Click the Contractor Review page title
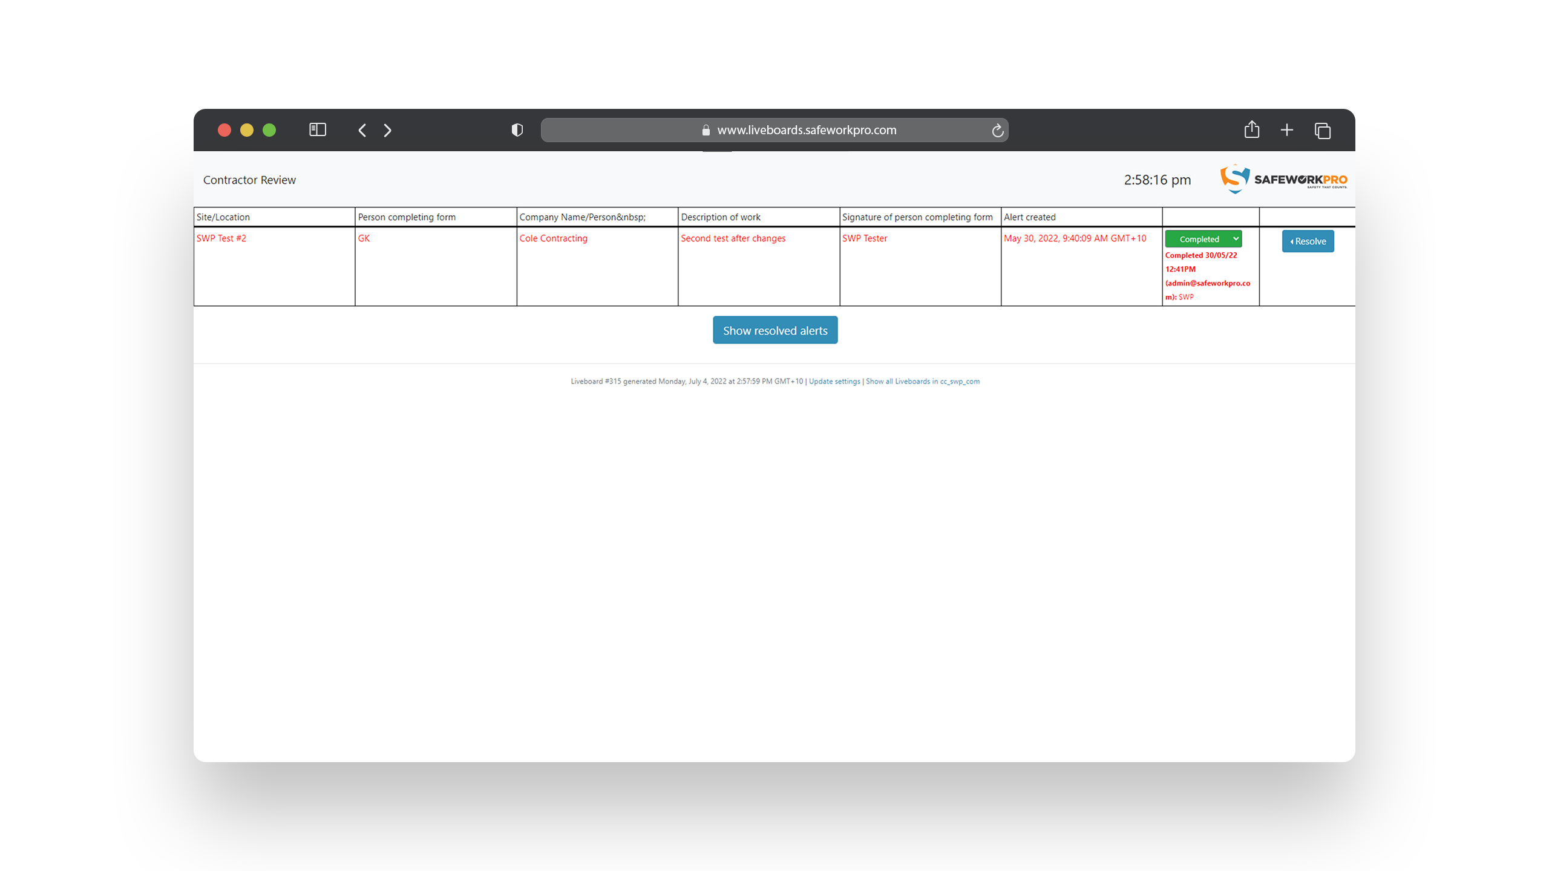1549x871 pixels. point(250,180)
